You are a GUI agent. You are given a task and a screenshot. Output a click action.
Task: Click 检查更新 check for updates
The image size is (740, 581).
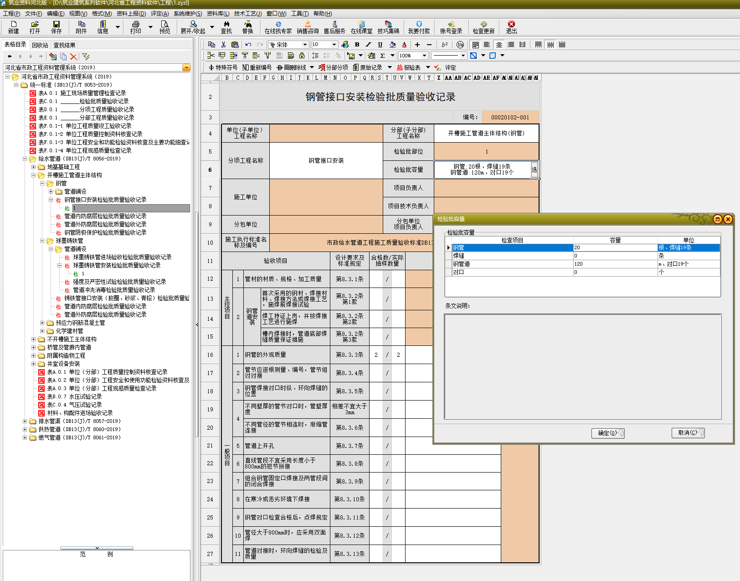pyautogui.click(x=483, y=27)
